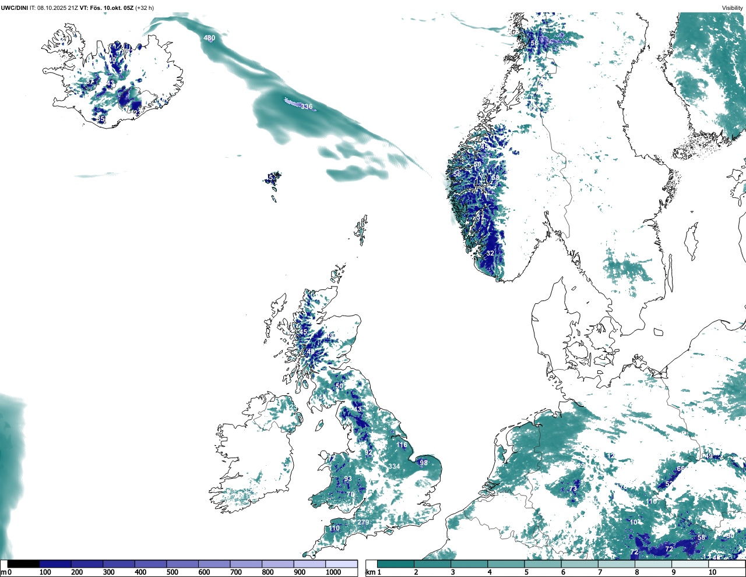
Task: Click the '98' value in East Anglia
Action: click(x=424, y=463)
